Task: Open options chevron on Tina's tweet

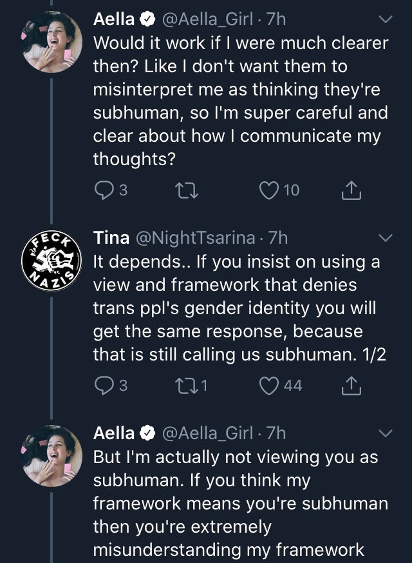Action: coord(386,238)
